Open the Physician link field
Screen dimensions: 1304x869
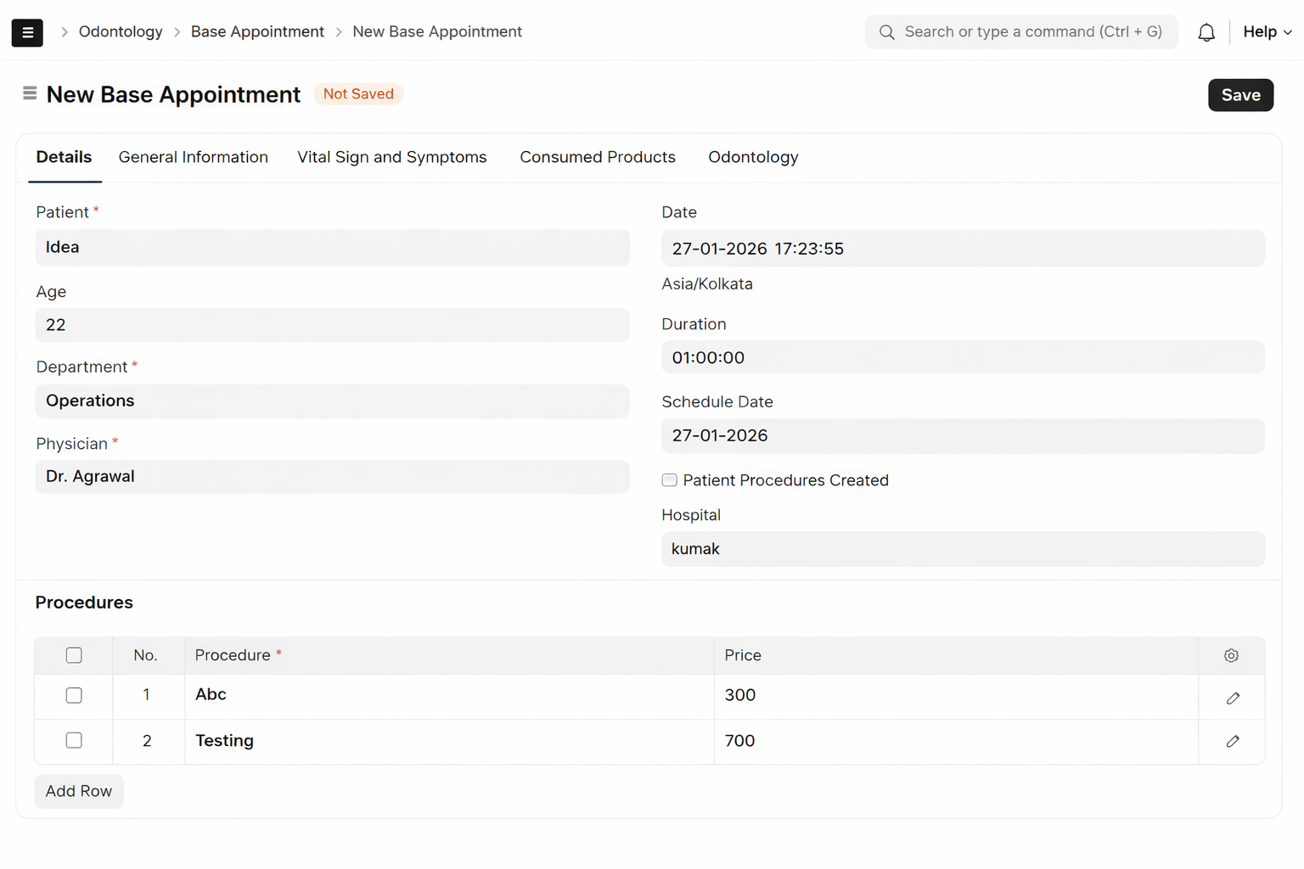click(x=332, y=477)
